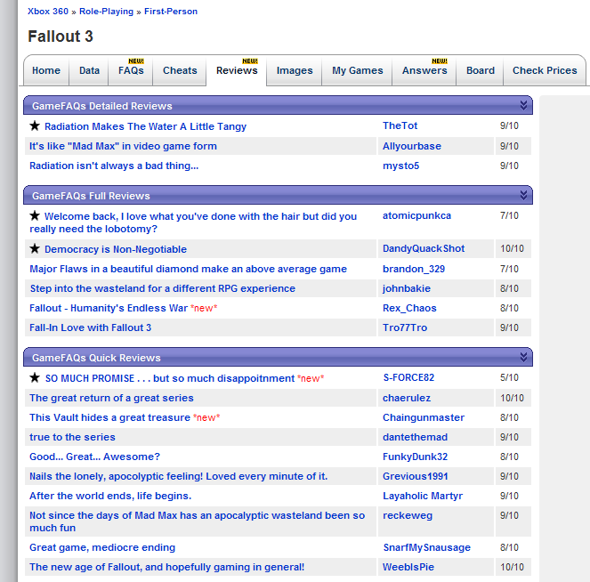Open the FAQs tab
This screenshot has height=582, width=590.
click(131, 70)
